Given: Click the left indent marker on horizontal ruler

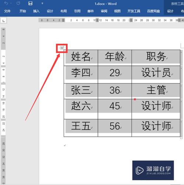Looking at the screenshot, I should click(x=63, y=20).
